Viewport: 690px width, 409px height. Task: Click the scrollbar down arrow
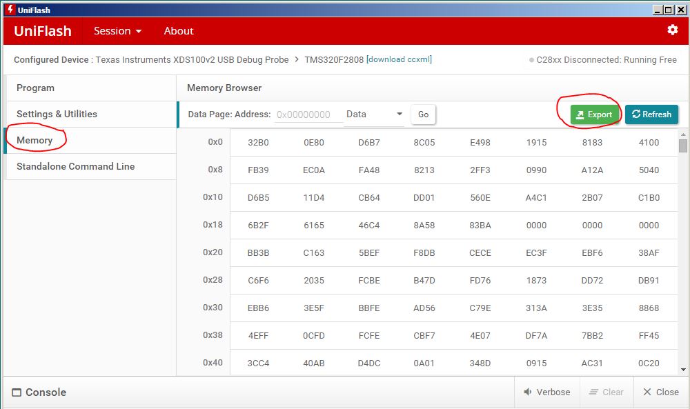(683, 370)
